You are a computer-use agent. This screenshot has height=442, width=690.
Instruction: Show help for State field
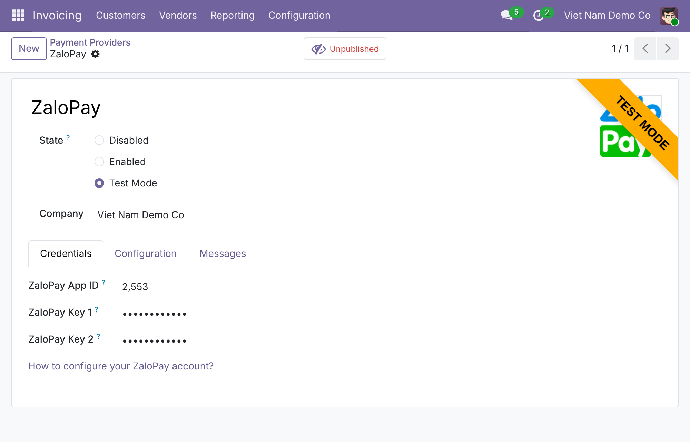[68, 137]
